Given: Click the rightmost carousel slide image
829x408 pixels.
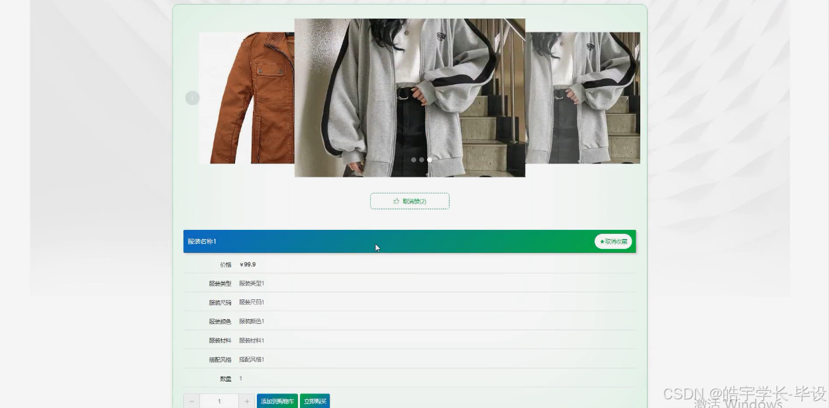Looking at the screenshot, I should coord(583,97).
